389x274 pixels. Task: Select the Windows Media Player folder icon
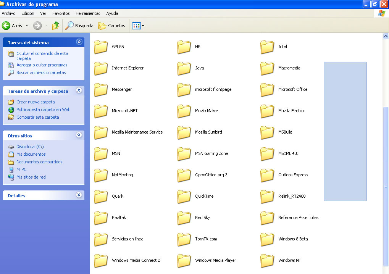click(184, 260)
